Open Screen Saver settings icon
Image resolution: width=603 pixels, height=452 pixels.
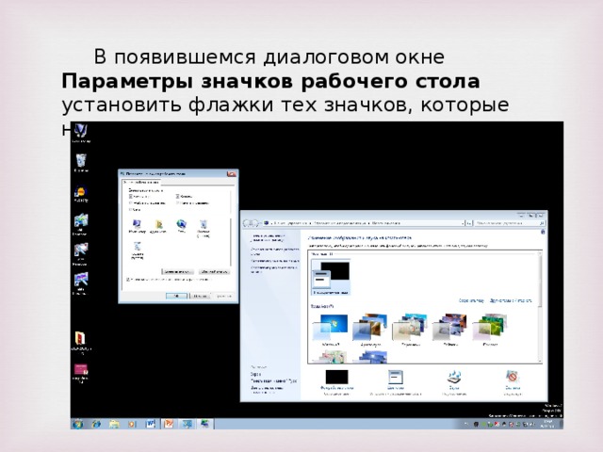(513, 379)
